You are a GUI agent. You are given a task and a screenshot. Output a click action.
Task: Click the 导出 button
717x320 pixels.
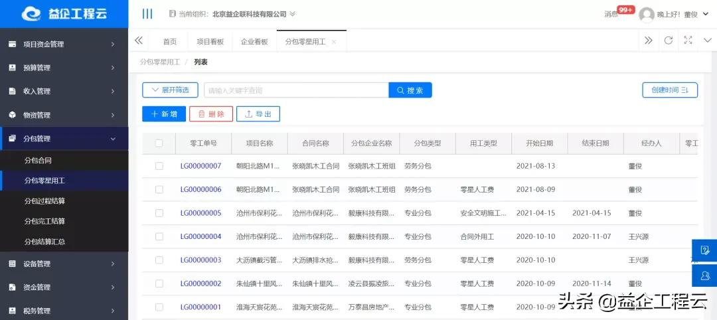click(258, 114)
